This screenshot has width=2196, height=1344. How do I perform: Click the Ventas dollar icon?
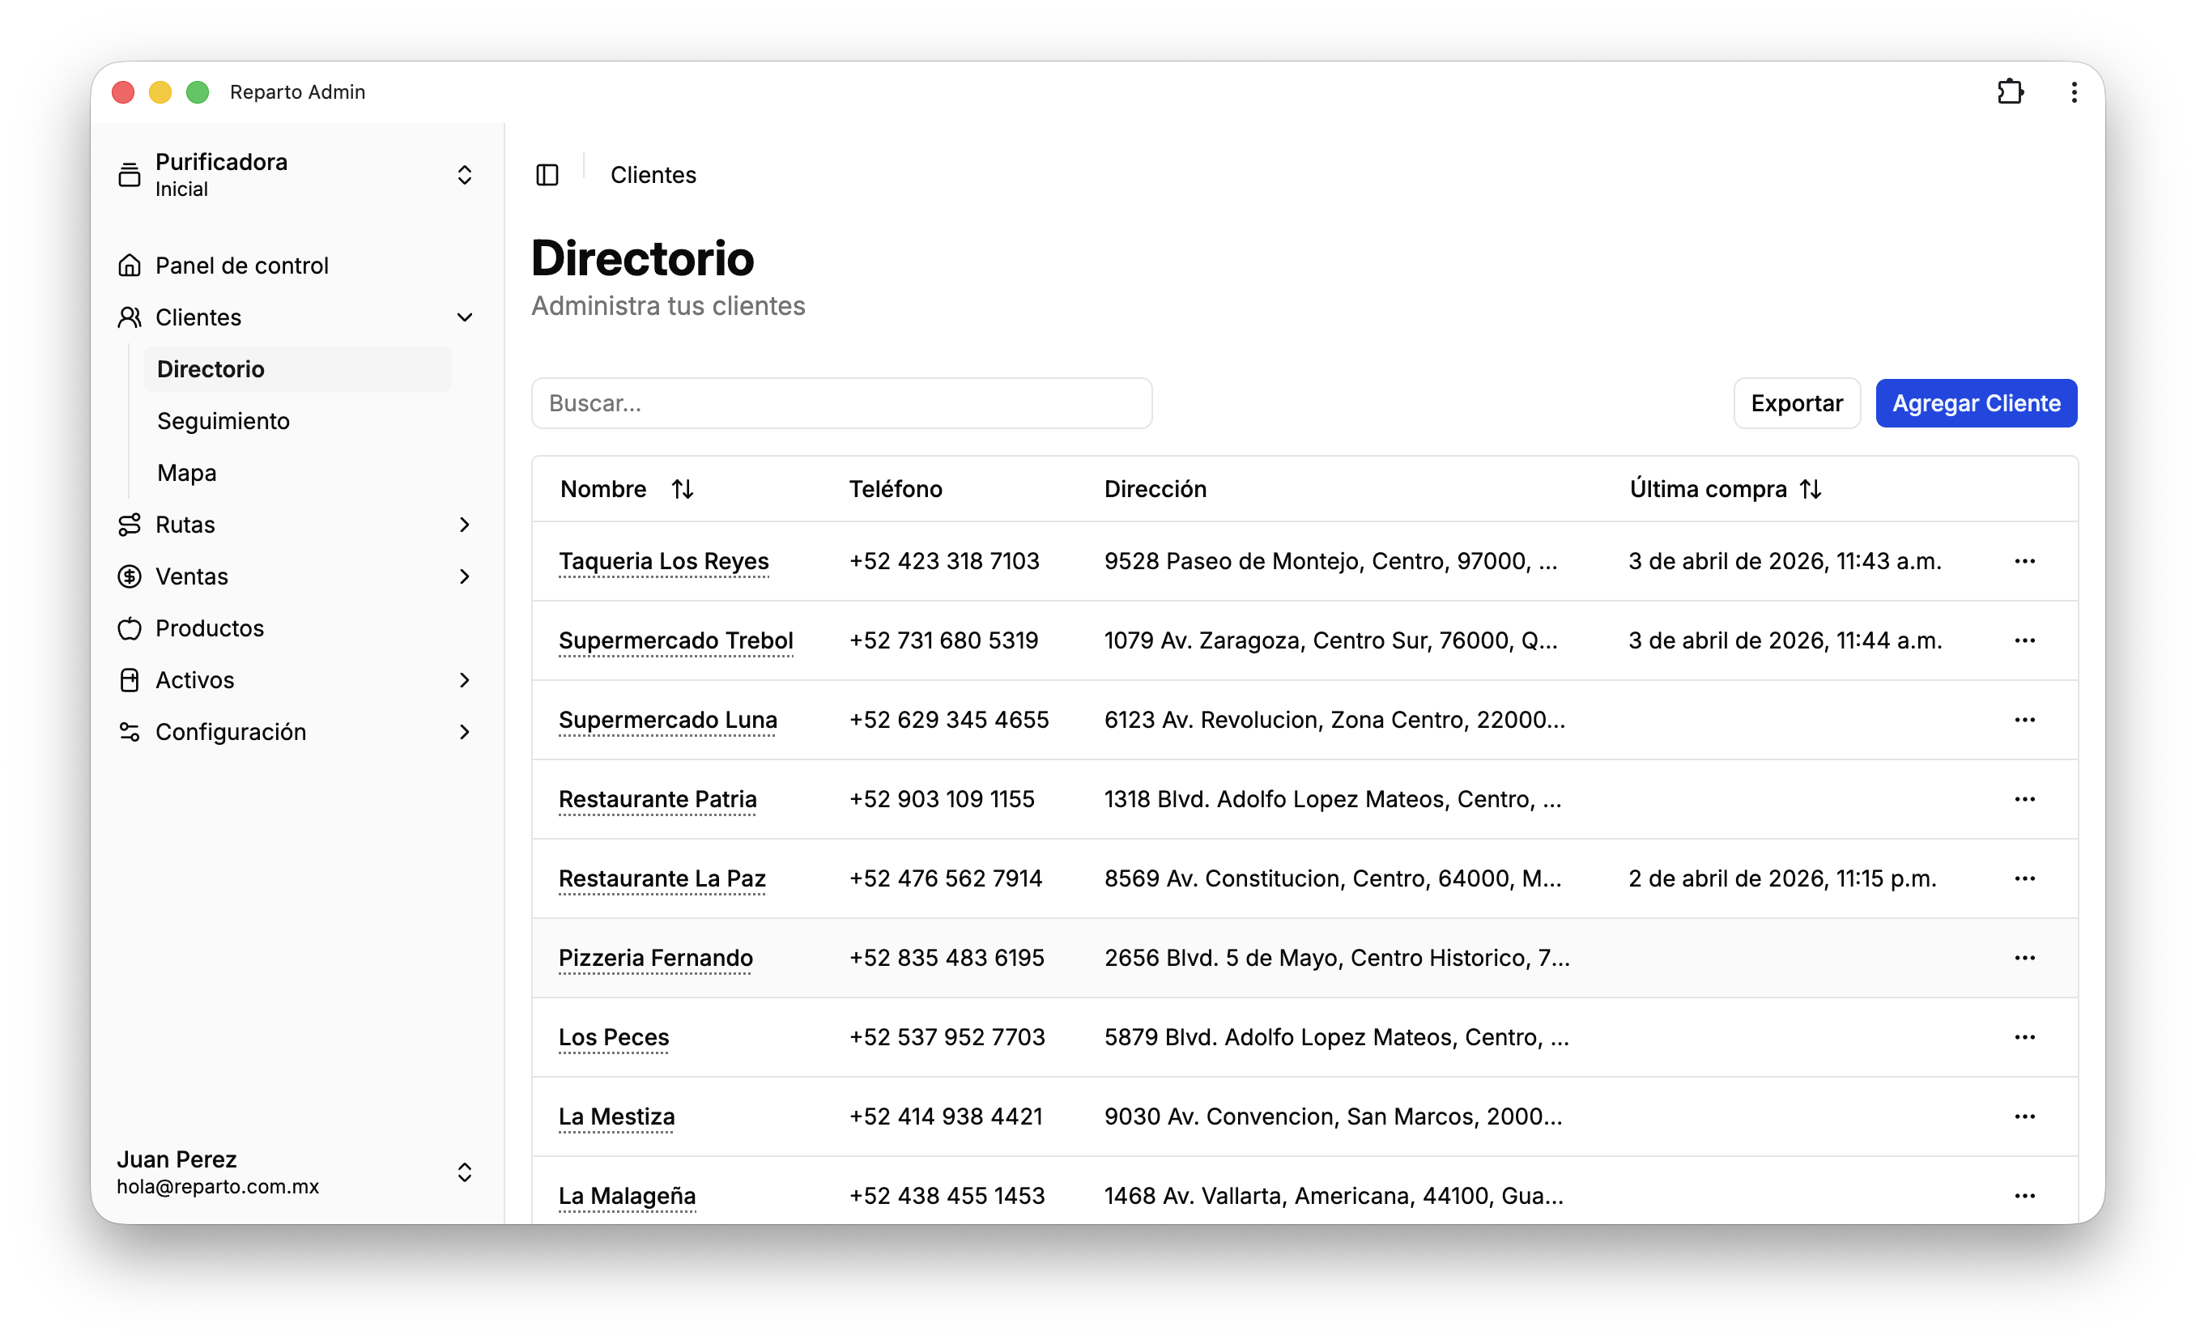[130, 576]
